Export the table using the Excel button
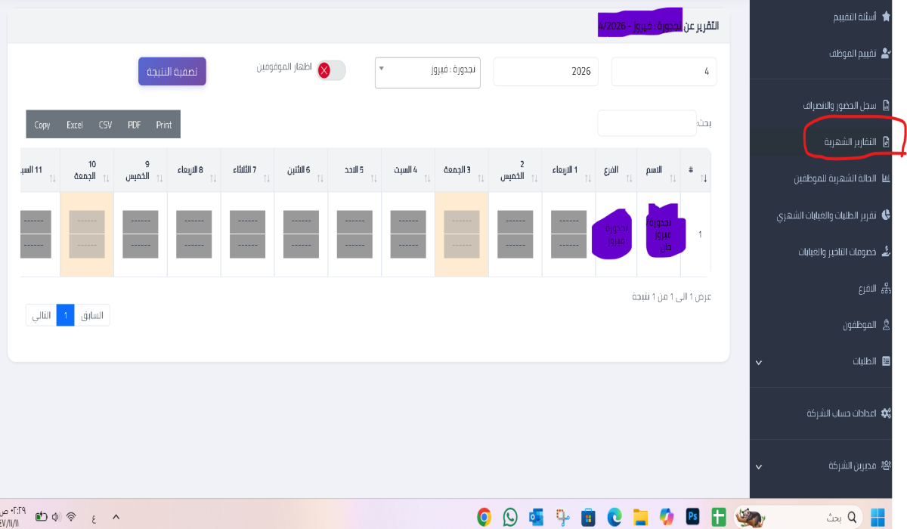Screen dimensions: 907x529 (x=75, y=125)
